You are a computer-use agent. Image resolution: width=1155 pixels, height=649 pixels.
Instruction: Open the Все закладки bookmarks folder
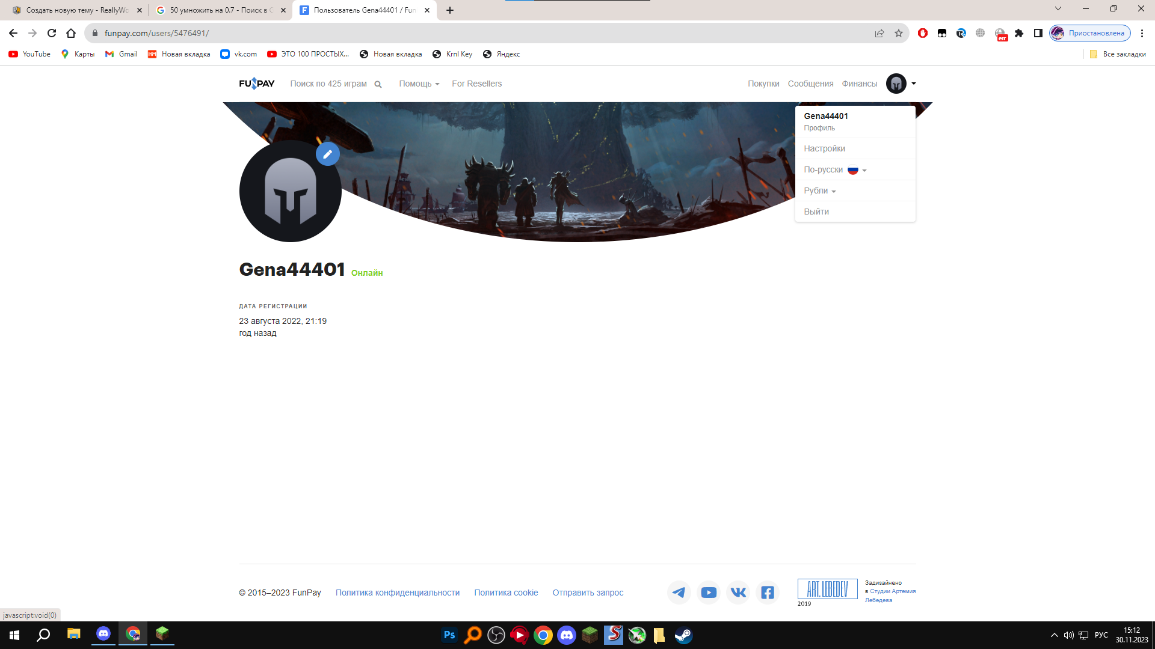pos(1118,54)
